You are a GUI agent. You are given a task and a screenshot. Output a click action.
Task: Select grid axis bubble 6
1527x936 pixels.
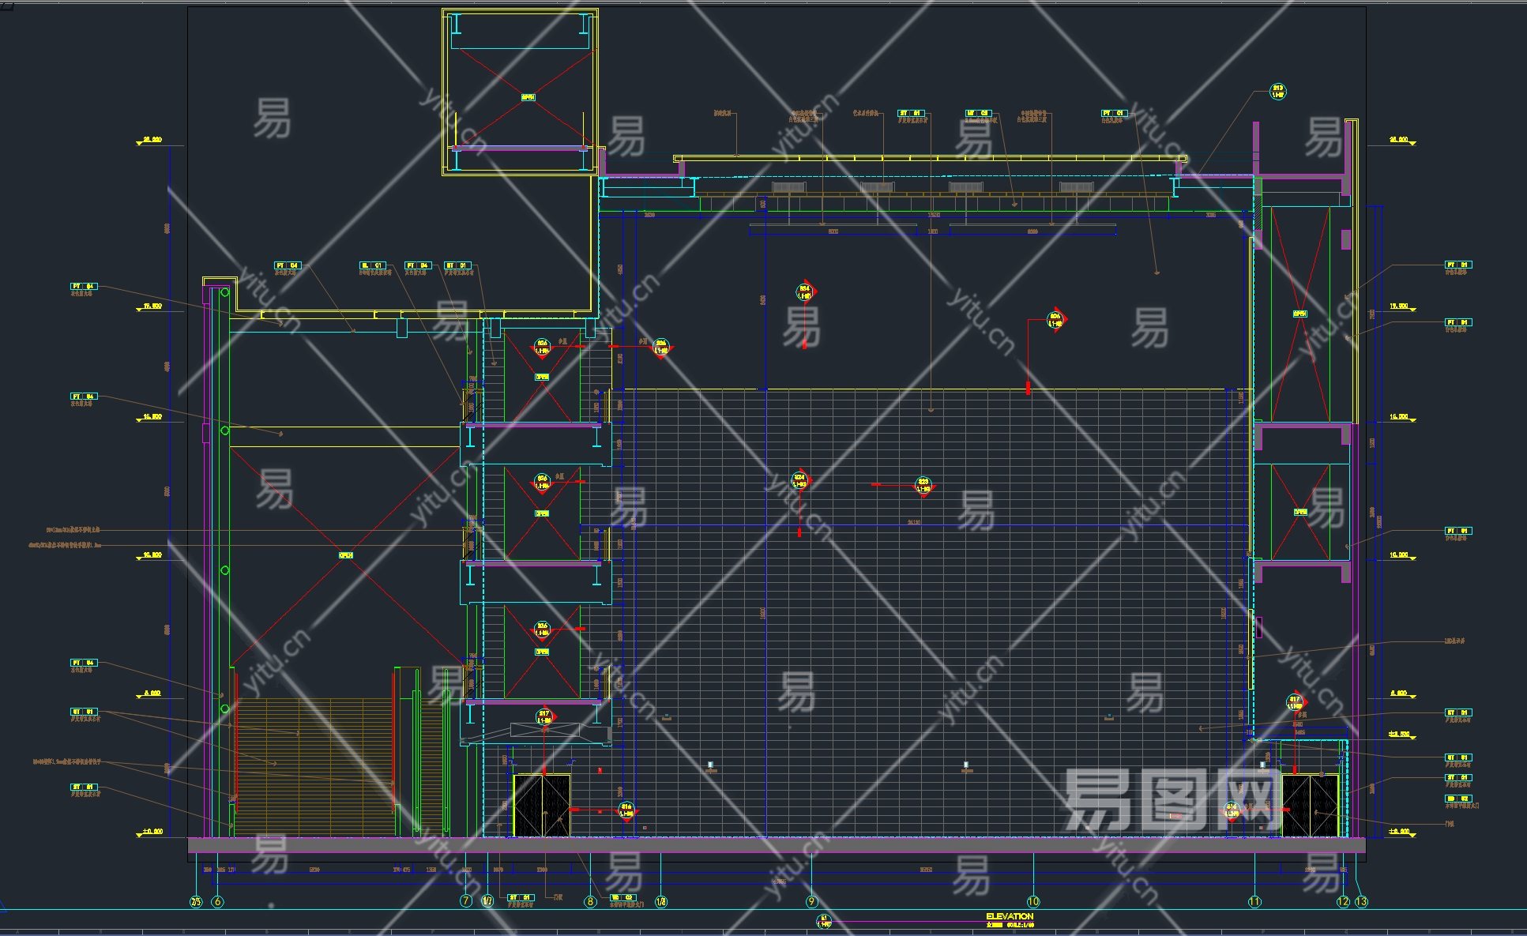218,901
